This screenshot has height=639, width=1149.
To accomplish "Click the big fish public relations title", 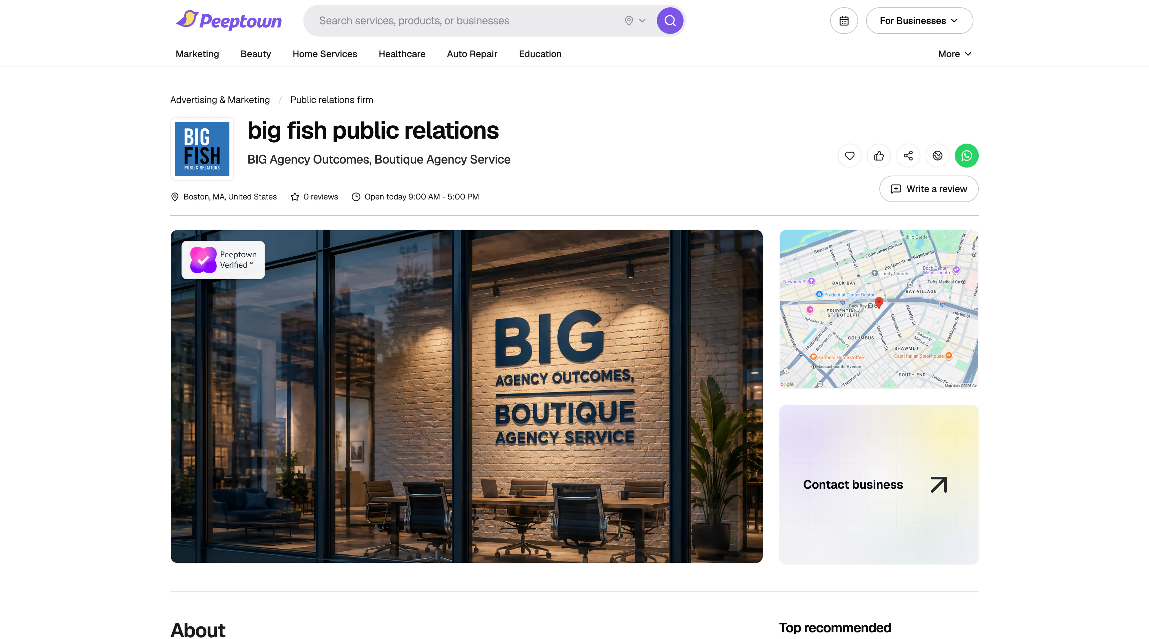I will pyautogui.click(x=373, y=130).
